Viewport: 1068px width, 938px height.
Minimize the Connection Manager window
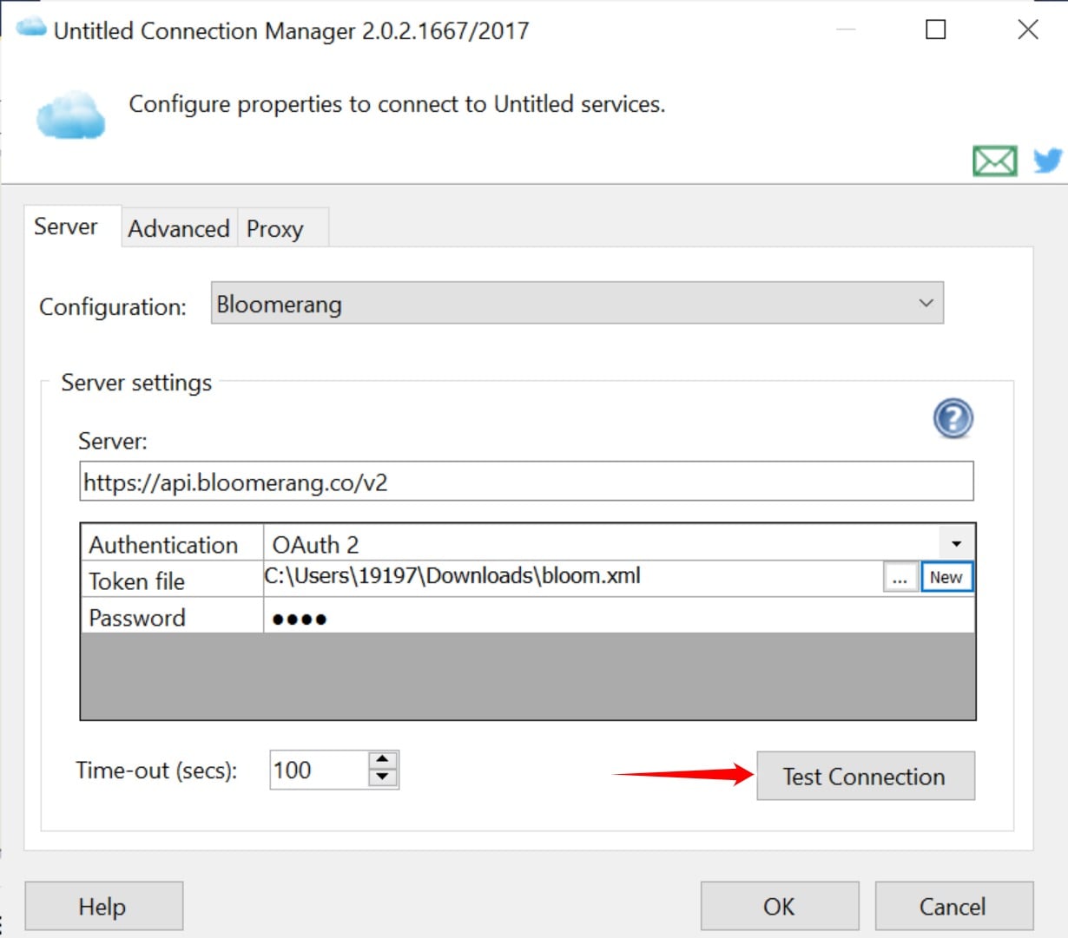click(x=846, y=30)
